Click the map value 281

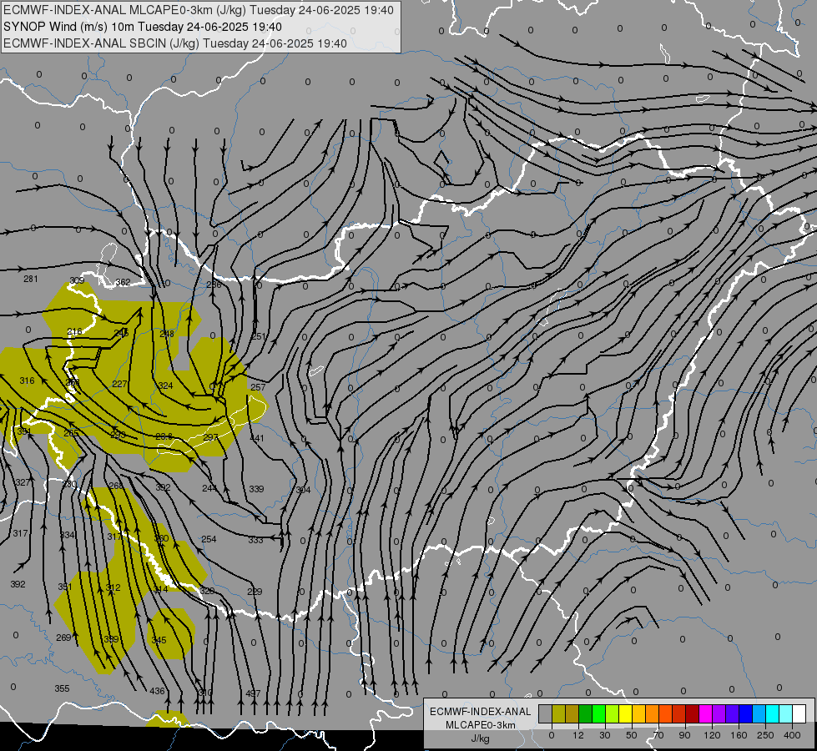click(31, 279)
